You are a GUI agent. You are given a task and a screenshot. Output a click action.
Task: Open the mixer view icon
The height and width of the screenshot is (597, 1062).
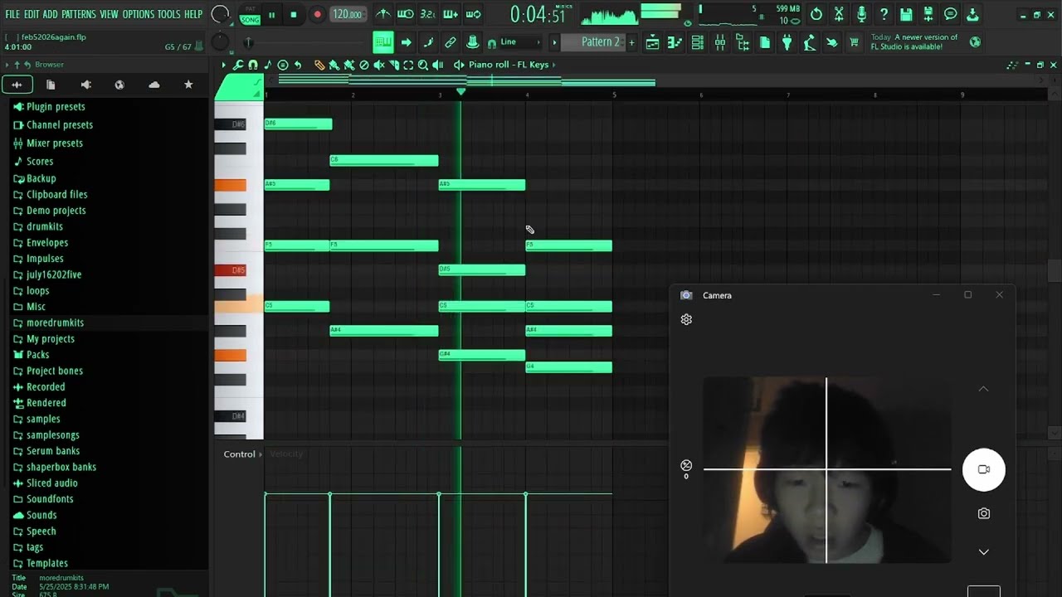tap(719, 42)
